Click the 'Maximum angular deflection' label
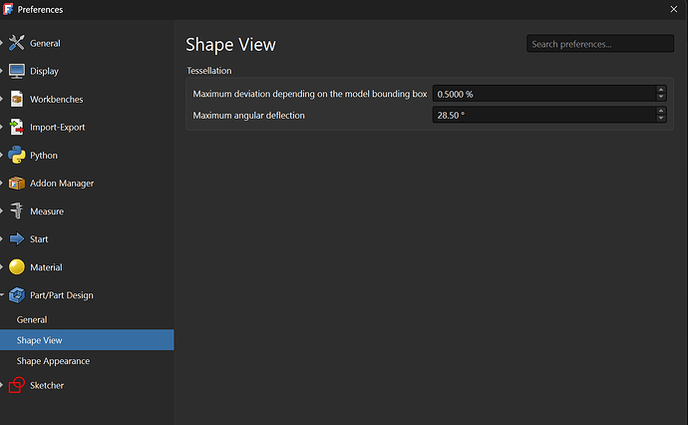Viewport: 688px width, 425px height. (x=249, y=116)
